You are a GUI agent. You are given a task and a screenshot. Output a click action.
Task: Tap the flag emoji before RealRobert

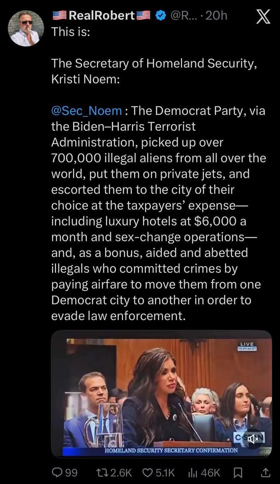pyautogui.click(x=60, y=15)
